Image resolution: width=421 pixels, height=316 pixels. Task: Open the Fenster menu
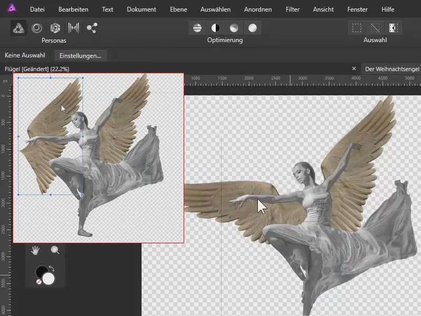(357, 9)
